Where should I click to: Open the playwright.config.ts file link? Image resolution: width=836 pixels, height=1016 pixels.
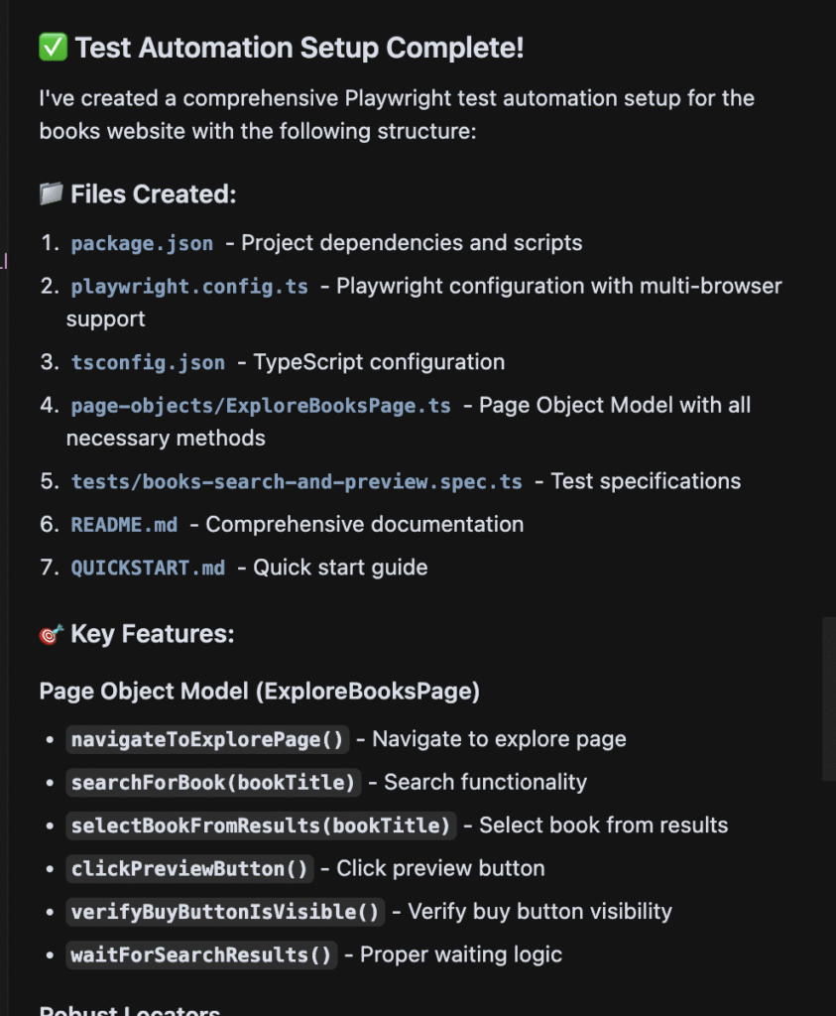(x=189, y=287)
